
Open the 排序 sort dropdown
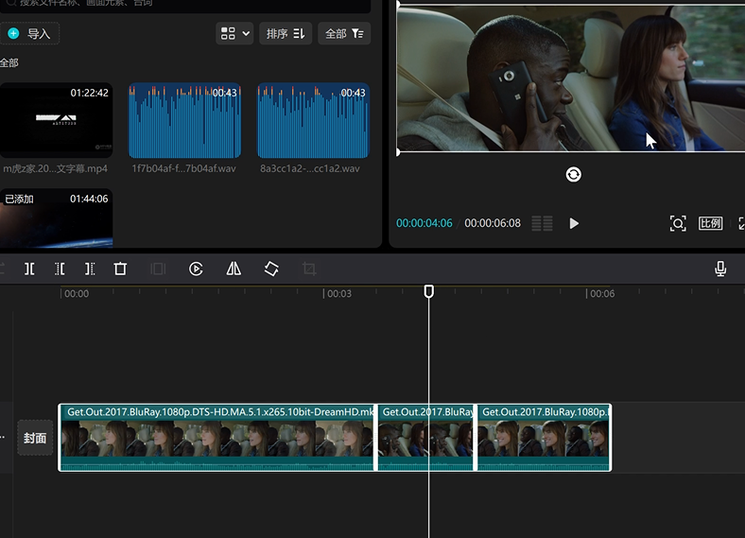[286, 34]
